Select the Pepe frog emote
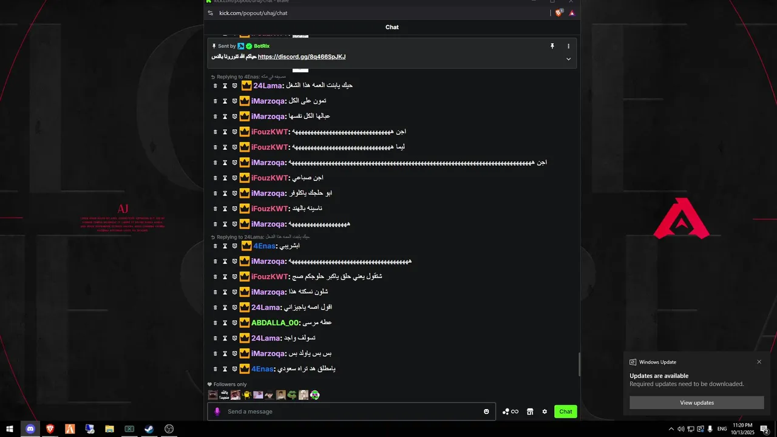 pyautogui.click(x=292, y=395)
